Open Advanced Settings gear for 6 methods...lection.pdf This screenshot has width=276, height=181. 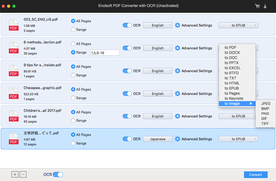pos(178,48)
